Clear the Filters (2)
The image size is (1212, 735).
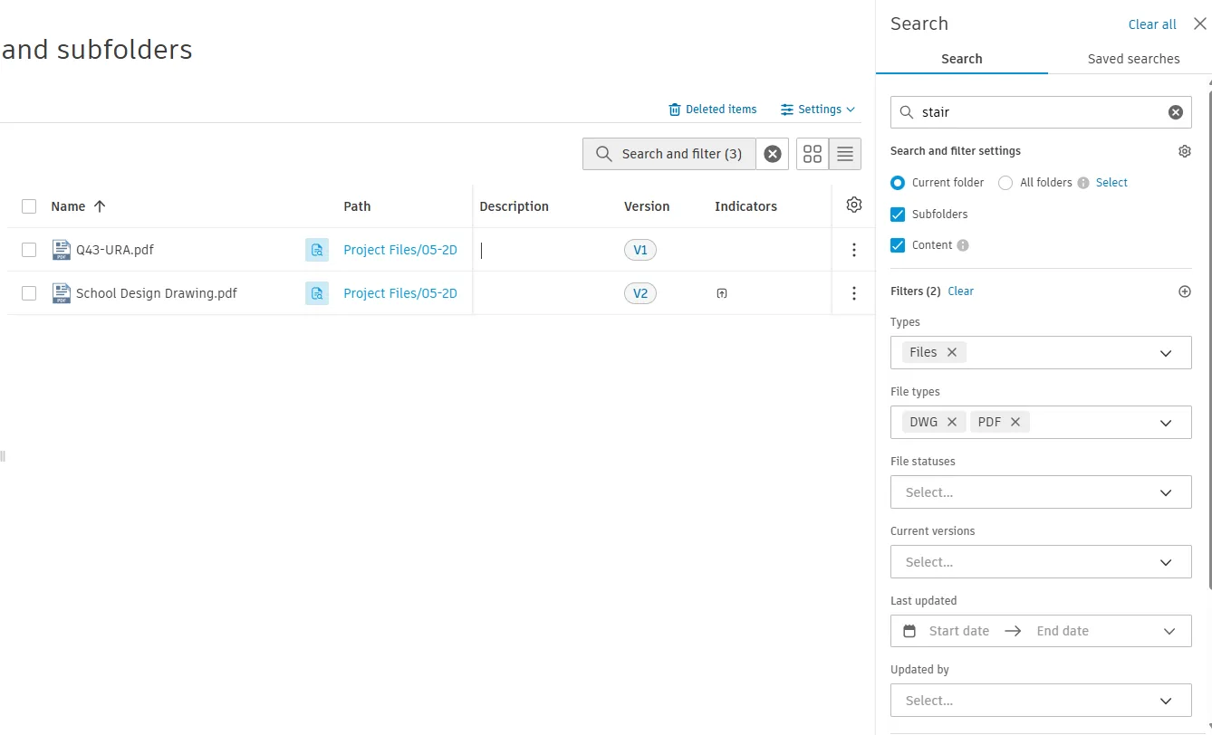[x=960, y=291]
